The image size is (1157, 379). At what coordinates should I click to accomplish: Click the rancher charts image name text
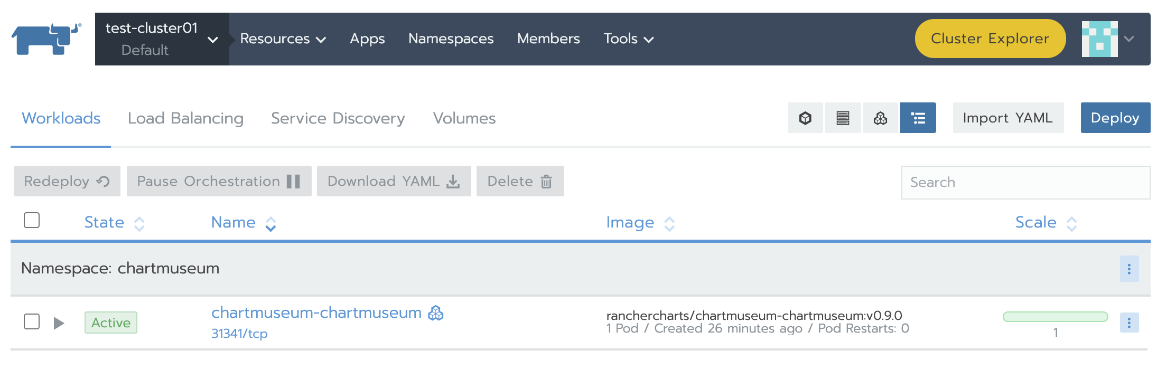click(754, 315)
